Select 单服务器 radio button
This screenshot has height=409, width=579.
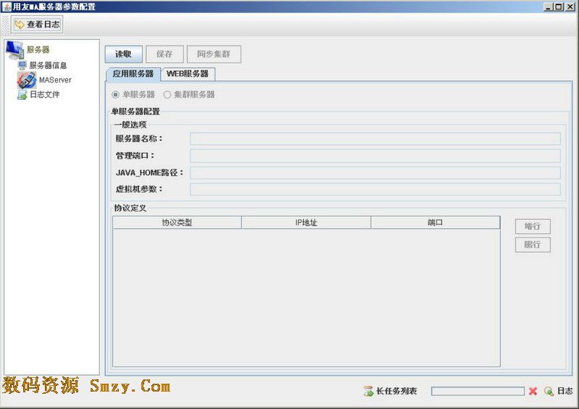(x=115, y=95)
